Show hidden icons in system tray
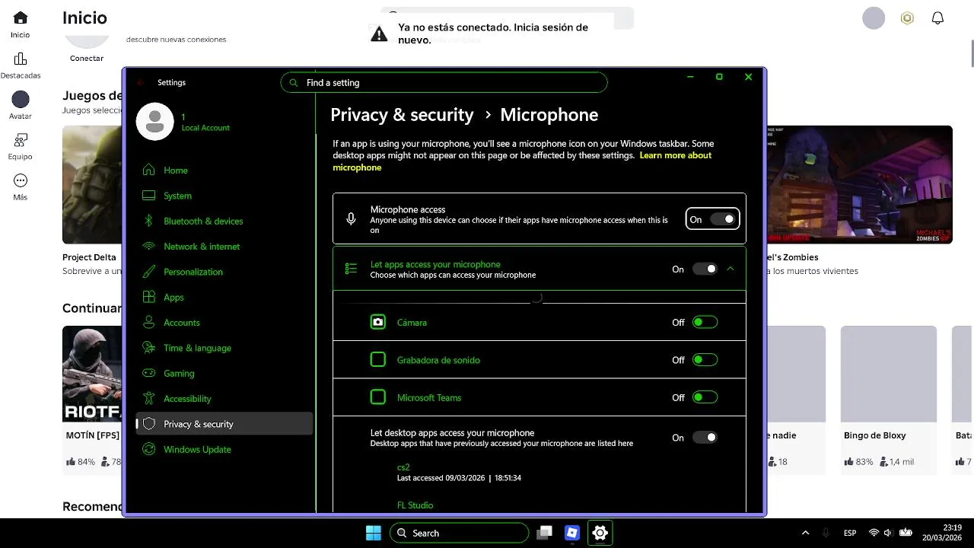 click(x=805, y=533)
